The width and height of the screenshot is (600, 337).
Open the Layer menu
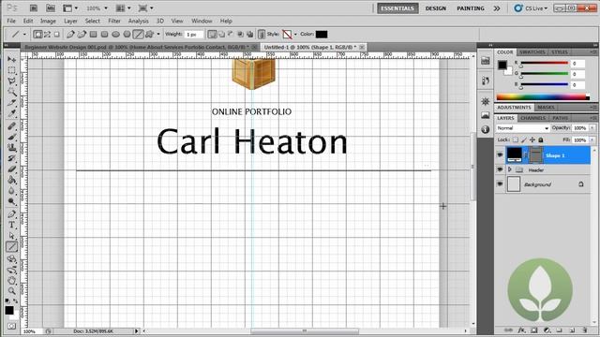[x=70, y=21]
